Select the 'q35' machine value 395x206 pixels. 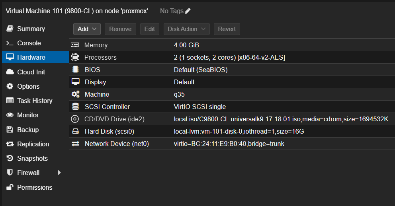click(x=179, y=95)
